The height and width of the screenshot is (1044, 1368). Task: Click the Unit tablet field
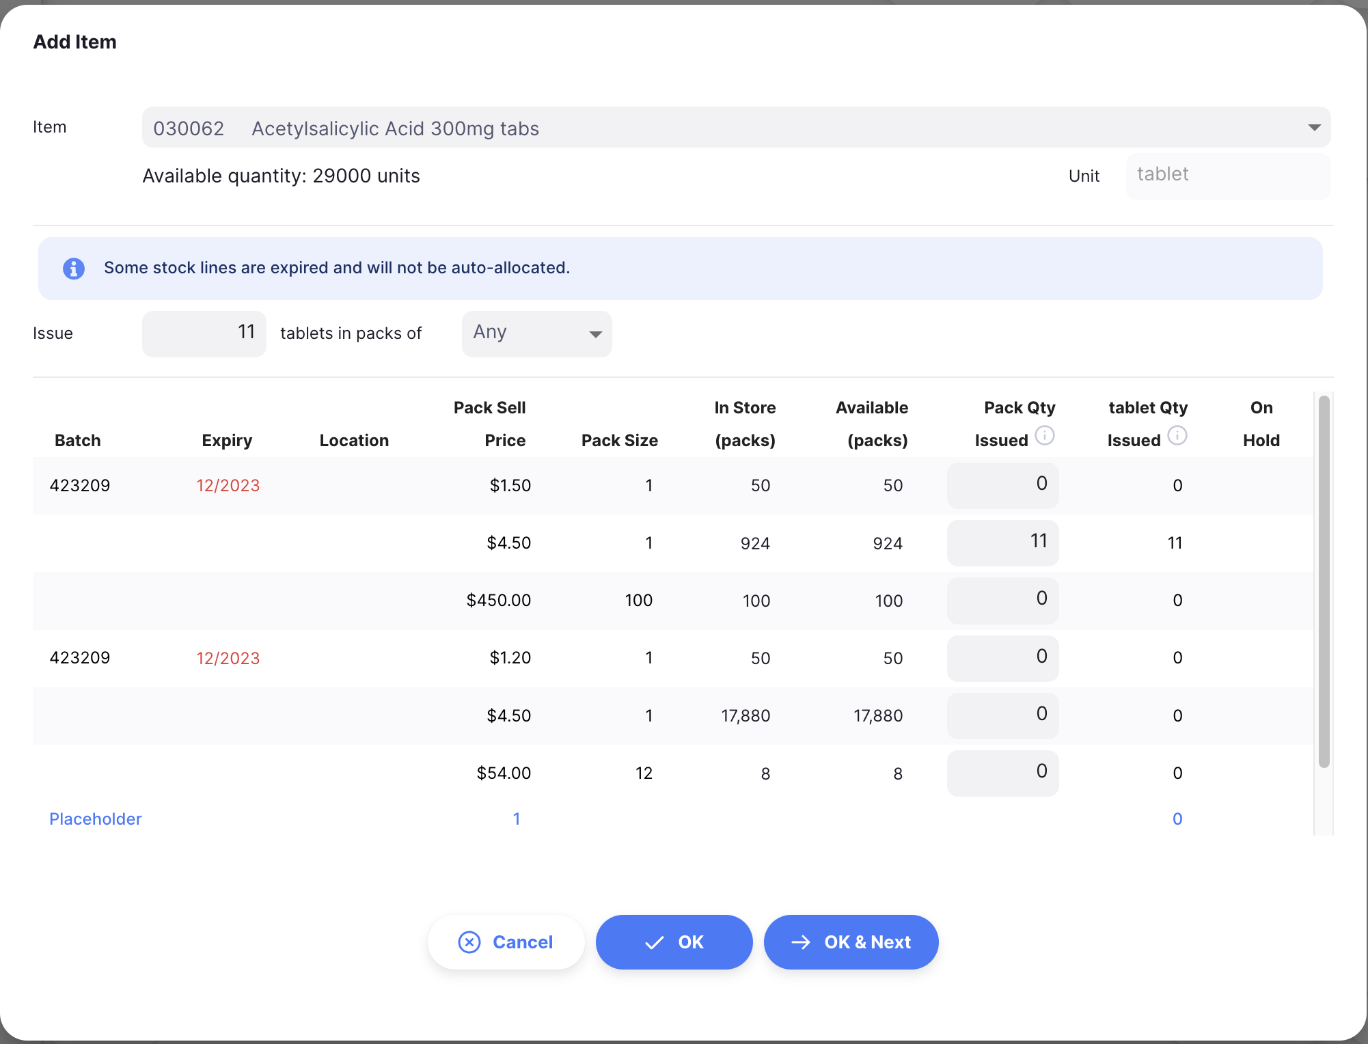click(x=1228, y=176)
